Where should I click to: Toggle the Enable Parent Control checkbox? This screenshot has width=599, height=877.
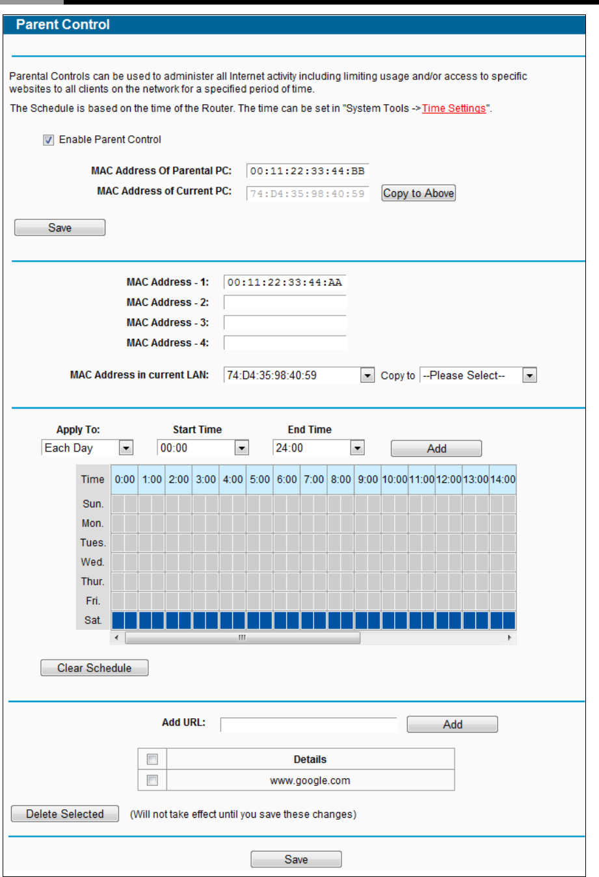click(x=49, y=140)
